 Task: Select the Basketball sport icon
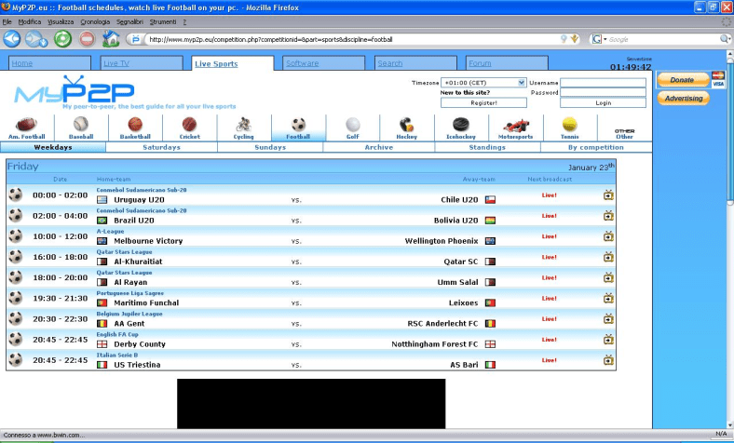[135, 128]
